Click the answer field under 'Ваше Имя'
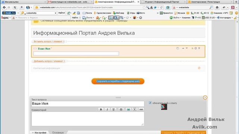This screenshot has width=239, height=134. pyautogui.click(x=76, y=54)
